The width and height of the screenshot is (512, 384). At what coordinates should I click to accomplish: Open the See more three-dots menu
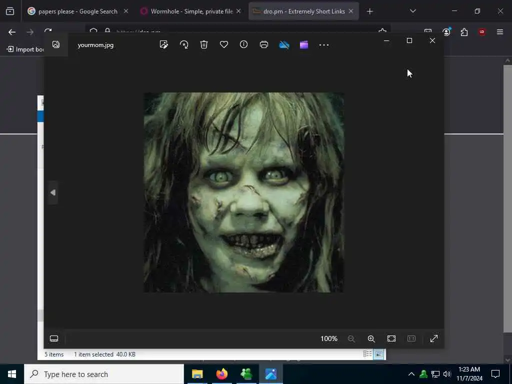point(324,45)
